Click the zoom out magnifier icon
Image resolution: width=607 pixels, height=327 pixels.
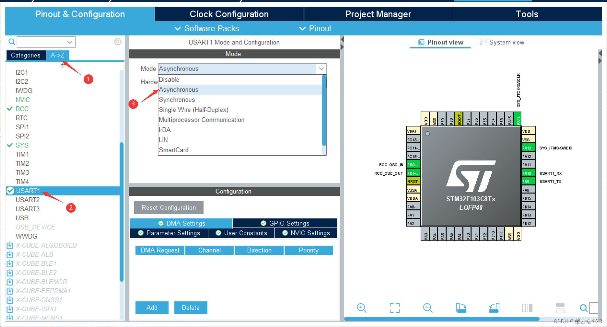tap(427, 308)
